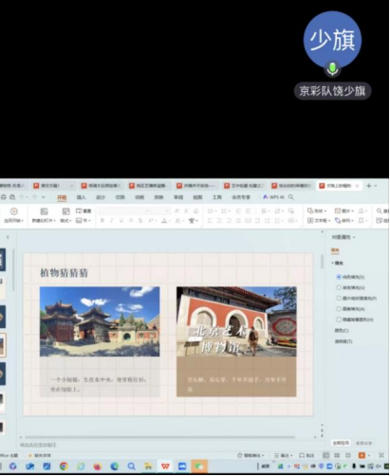Open File Explorer folder from taskbar
Screen dimensions: 390x476
[x=148, y=467]
